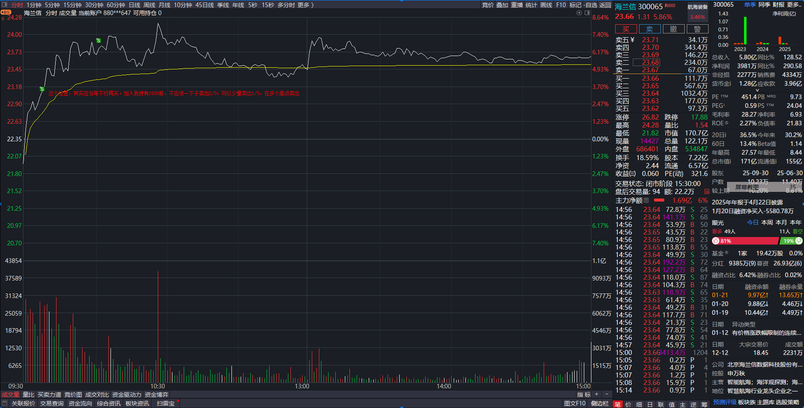Open the 画线 drawing tool

[x=546, y=5]
